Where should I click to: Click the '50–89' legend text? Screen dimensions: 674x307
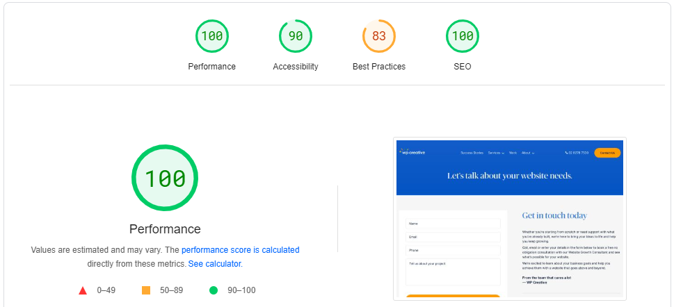(172, 290)
